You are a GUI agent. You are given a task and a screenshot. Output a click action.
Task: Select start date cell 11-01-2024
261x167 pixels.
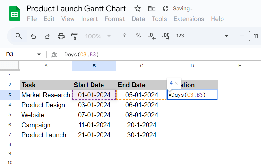(x=94, y=125)
